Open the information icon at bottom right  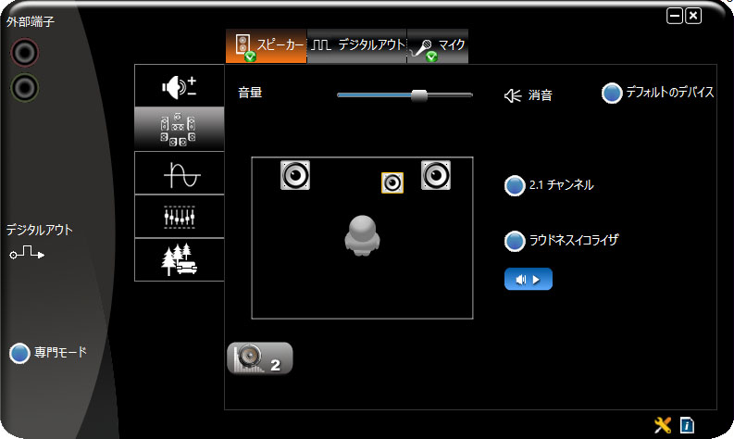point(687,425)
